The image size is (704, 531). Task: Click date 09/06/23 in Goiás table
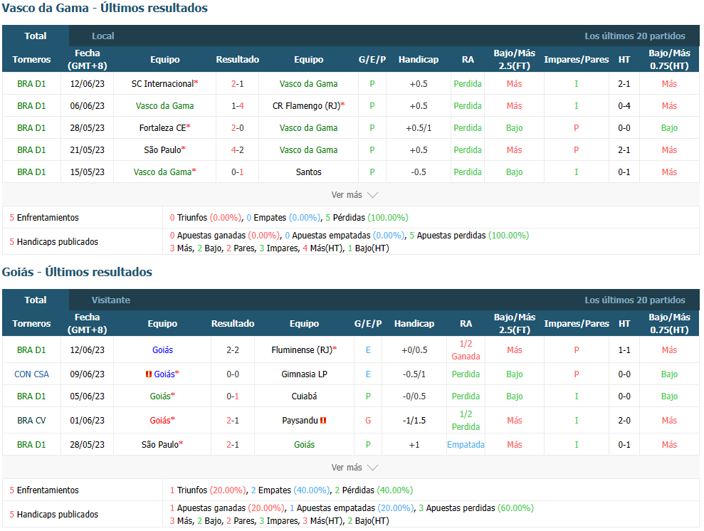pyautogui.click(x=87, y=374)
